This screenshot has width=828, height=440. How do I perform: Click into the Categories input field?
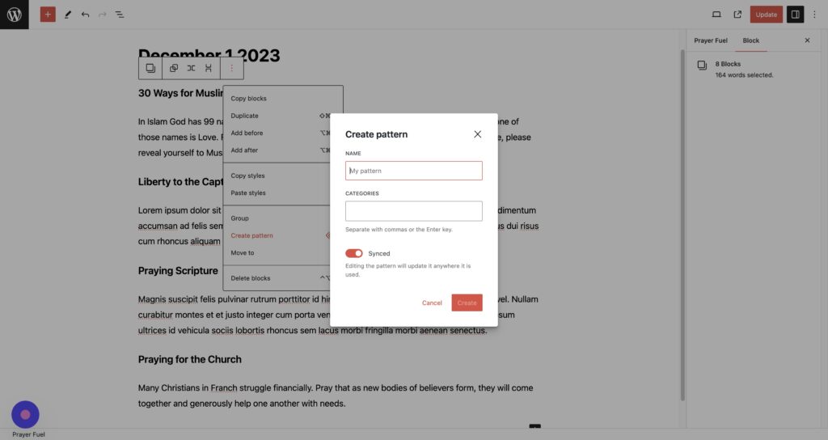[x=414, y=211]
